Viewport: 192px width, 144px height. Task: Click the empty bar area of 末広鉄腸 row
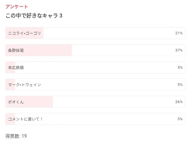100,67
